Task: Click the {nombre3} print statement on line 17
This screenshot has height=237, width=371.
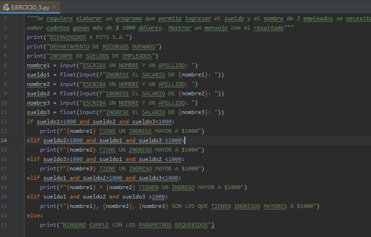Action: 122,168
